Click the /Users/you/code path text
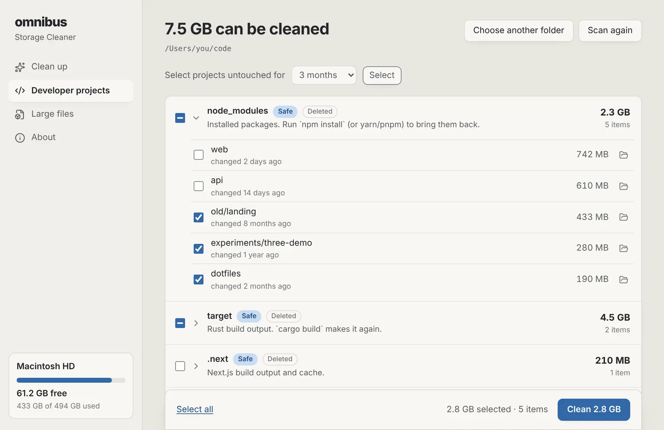Viewport: 664px width, 430px height. click(x=198, y=49)
